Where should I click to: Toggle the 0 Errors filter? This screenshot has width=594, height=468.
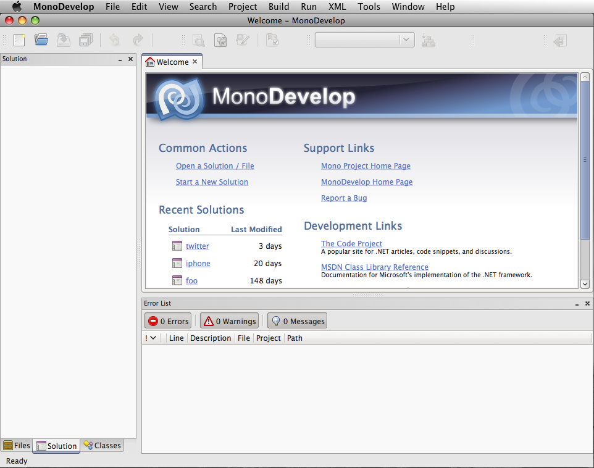click(x=168, y=321)
